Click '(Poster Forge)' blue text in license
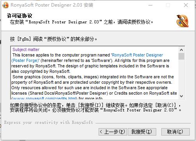 point(25,60)
